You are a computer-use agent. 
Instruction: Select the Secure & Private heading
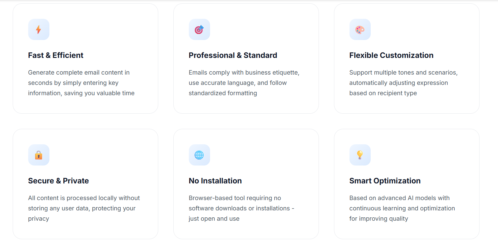[58, 181]
